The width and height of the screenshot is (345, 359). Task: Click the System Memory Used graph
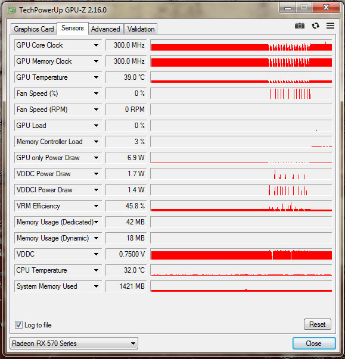[241, 286]
